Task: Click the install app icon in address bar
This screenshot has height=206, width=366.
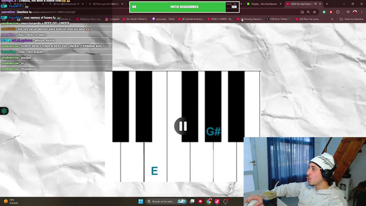Action: tap(302, 12)
